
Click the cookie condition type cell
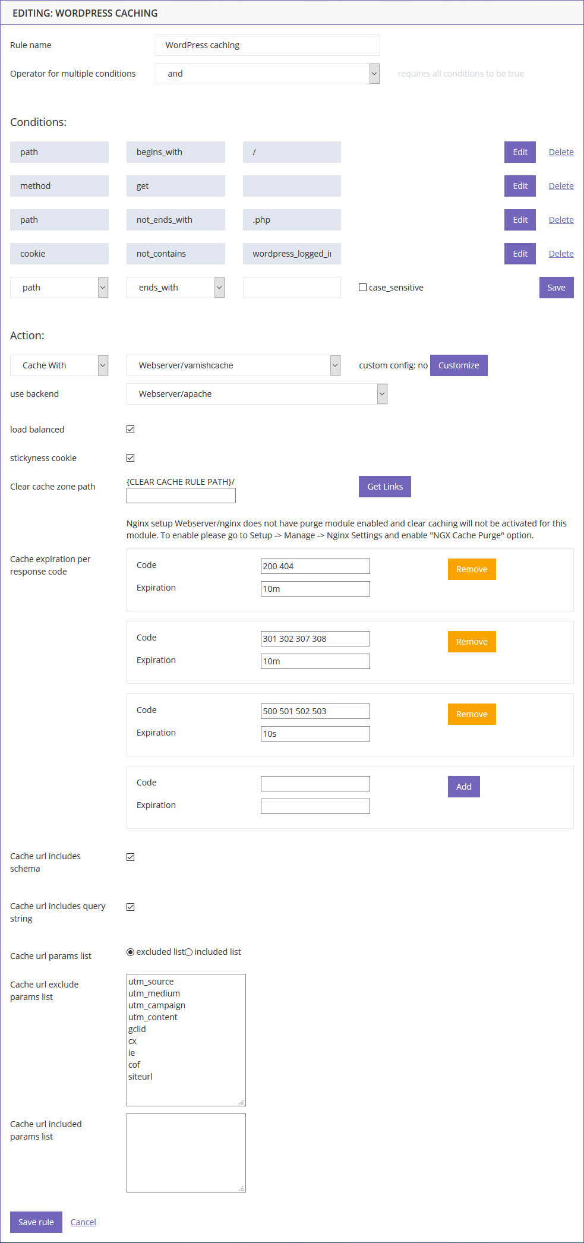click(59, 254)
